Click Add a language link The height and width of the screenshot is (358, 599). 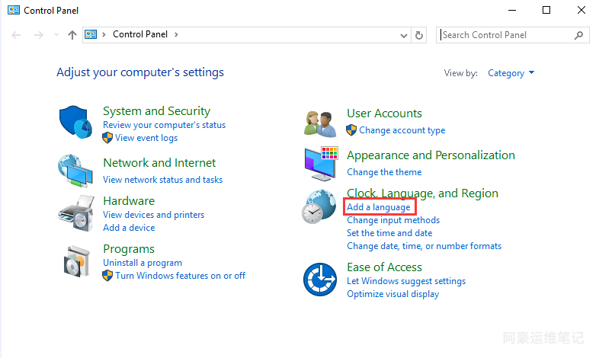[x=379, y=207]
